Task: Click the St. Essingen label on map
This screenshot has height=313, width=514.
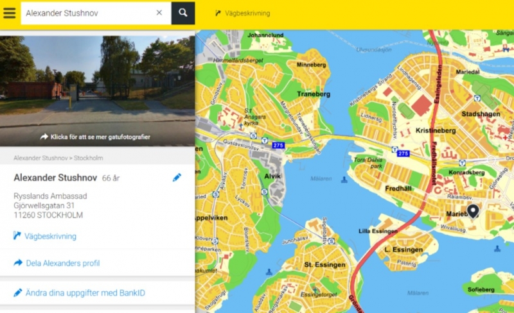Action: (324, 265)
